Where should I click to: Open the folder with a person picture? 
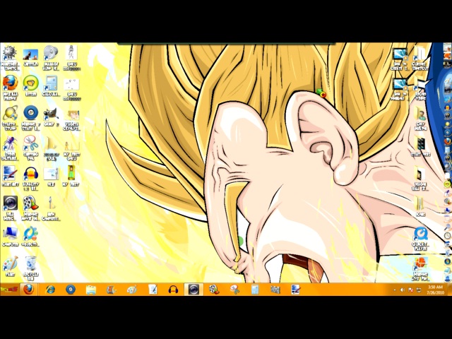(421, 119)
